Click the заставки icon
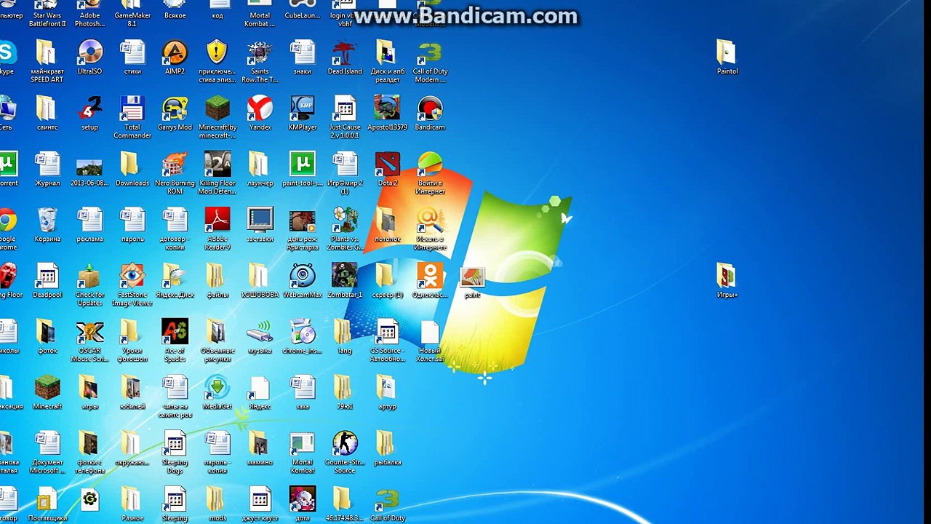Screen dimensions: 931x524 tap(260, 225)
